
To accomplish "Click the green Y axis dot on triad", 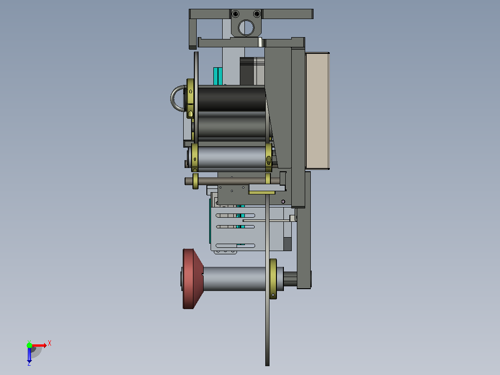I will point(29,345).
